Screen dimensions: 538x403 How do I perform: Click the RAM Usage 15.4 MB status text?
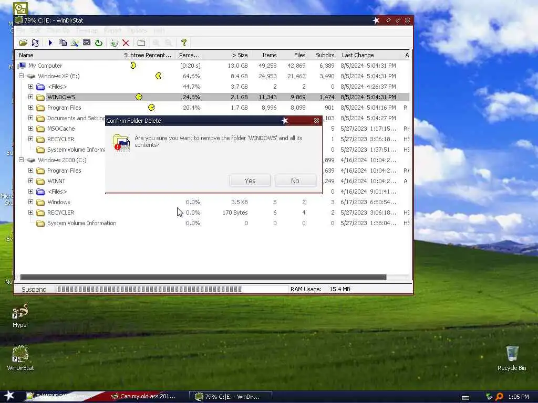pyautogui.click(x=320, y=289)
